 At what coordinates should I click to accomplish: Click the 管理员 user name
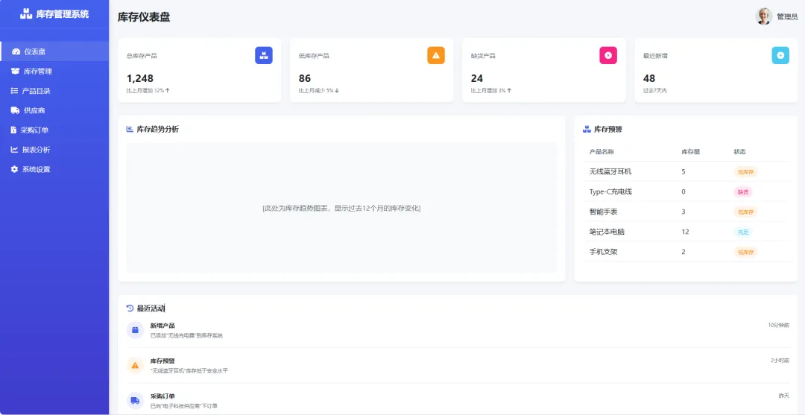[787, 17]
